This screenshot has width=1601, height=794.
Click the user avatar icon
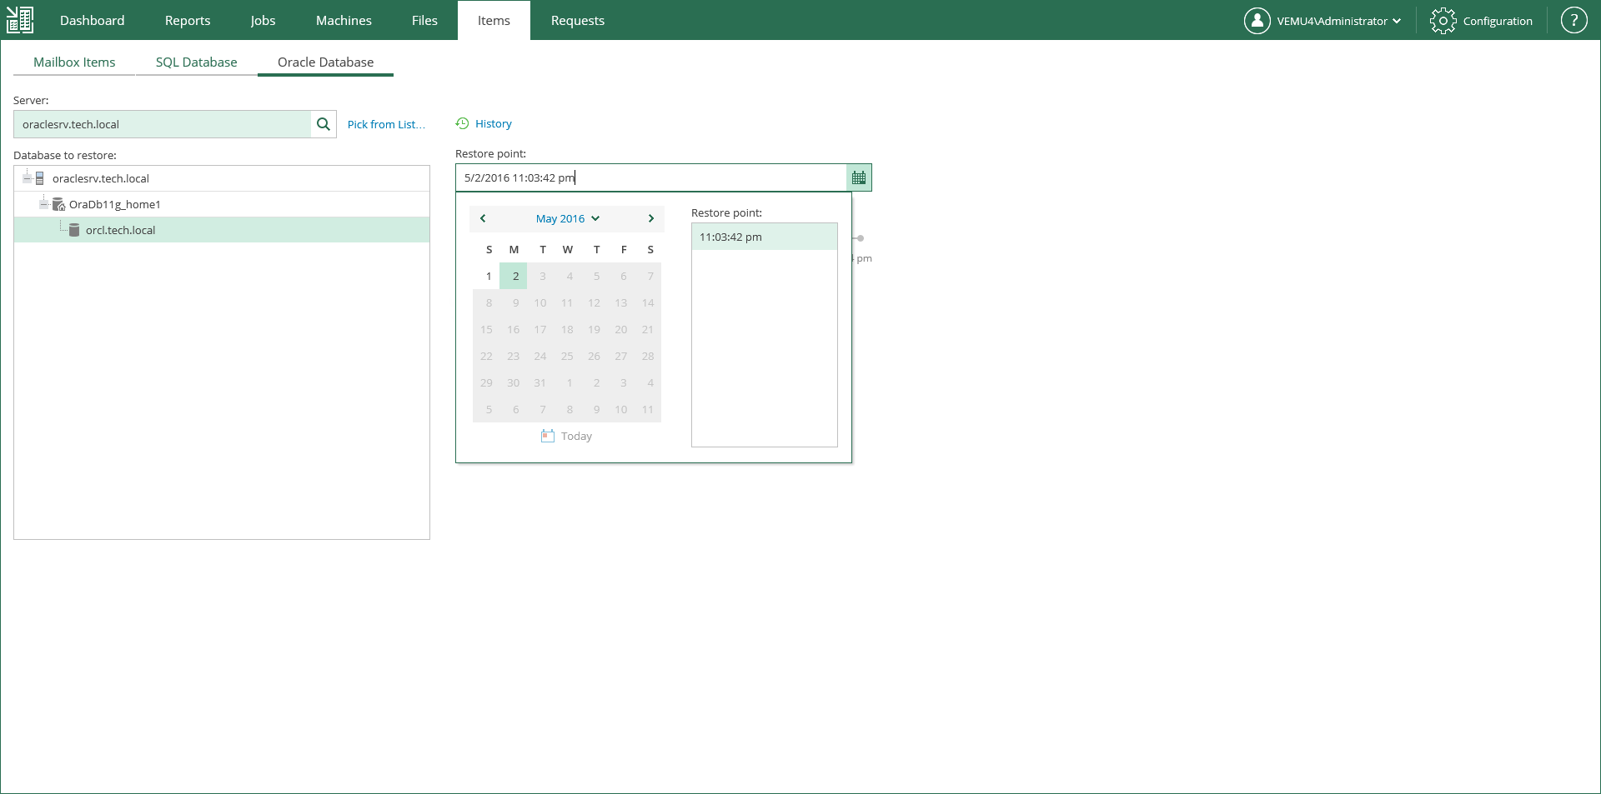(x=1257, y=21)
